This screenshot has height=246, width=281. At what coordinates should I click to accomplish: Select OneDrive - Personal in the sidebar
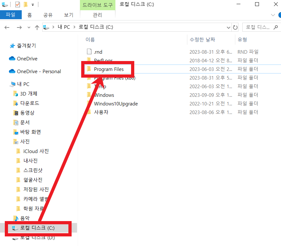pyautogui.click(x=39, y=72)
